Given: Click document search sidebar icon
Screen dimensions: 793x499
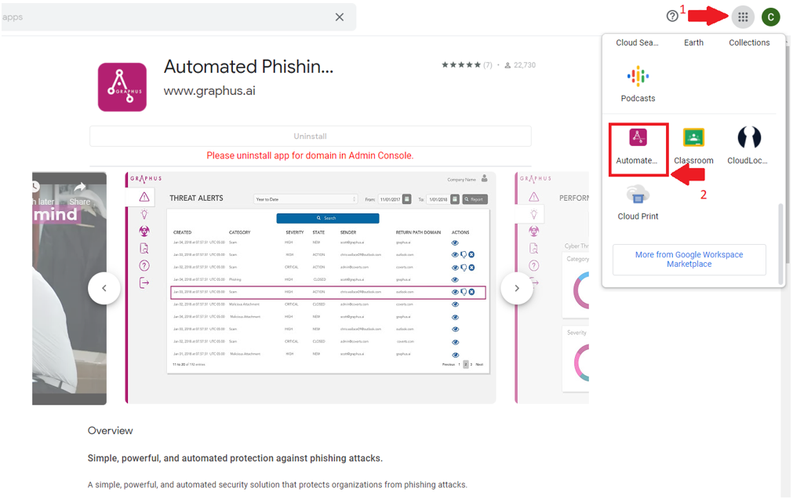Looking at the screenshot, I should tap(144, 249).
